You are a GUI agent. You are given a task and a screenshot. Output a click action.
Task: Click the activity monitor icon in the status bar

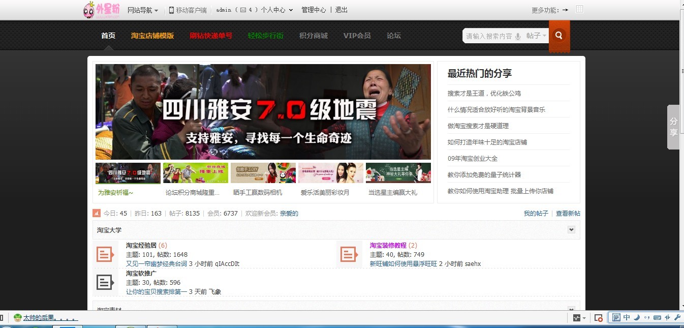tap(576, 318)
